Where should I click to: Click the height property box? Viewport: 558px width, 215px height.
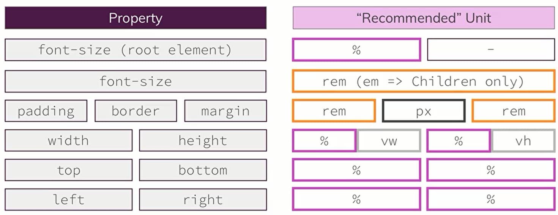203,141
